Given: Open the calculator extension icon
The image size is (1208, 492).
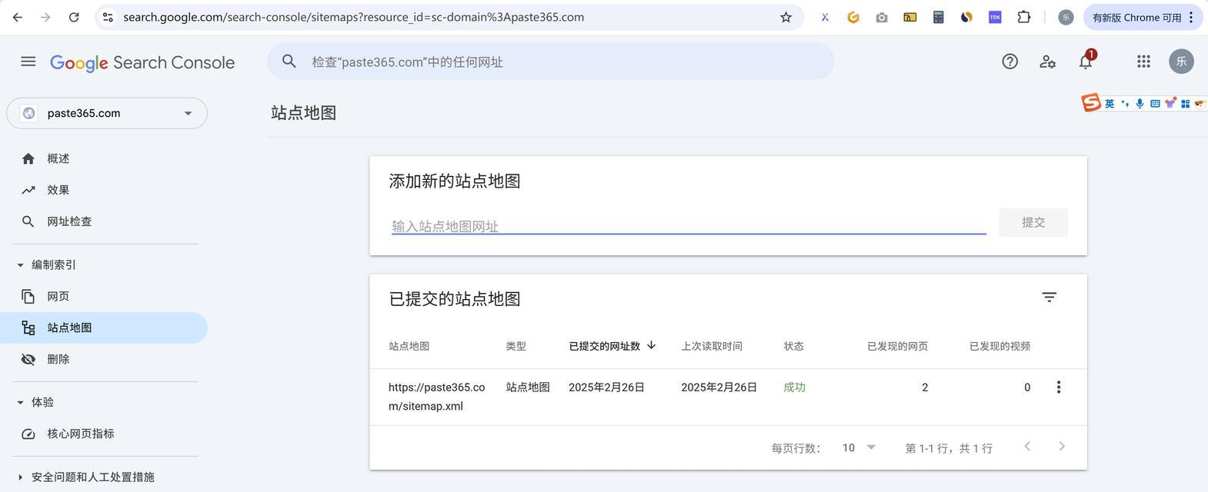Looking at the screenshot, I should point(938,17).
